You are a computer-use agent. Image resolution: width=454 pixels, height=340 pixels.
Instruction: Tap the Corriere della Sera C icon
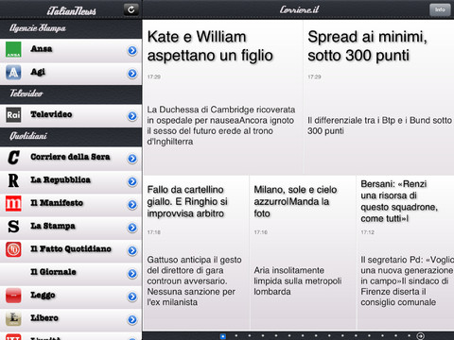pyautogui.click(x=13, y=158)
